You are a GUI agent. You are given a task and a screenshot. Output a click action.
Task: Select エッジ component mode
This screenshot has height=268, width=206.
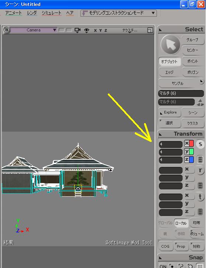pos(169,72)
